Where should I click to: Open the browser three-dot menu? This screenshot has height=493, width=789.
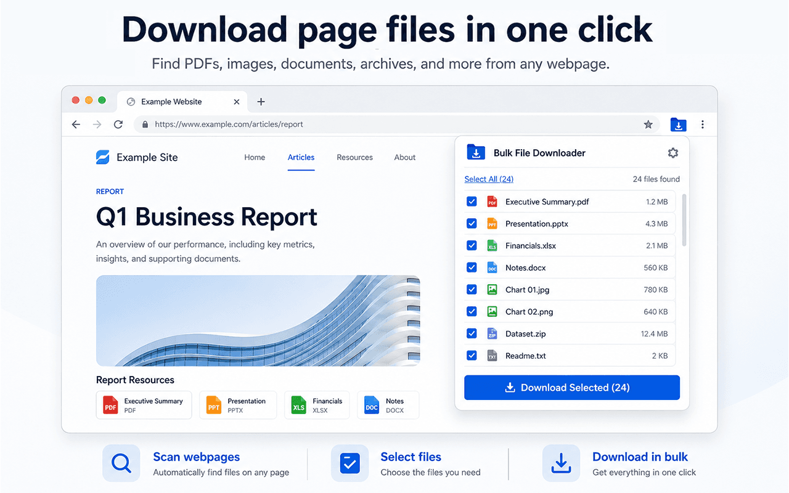pos(703,124)
